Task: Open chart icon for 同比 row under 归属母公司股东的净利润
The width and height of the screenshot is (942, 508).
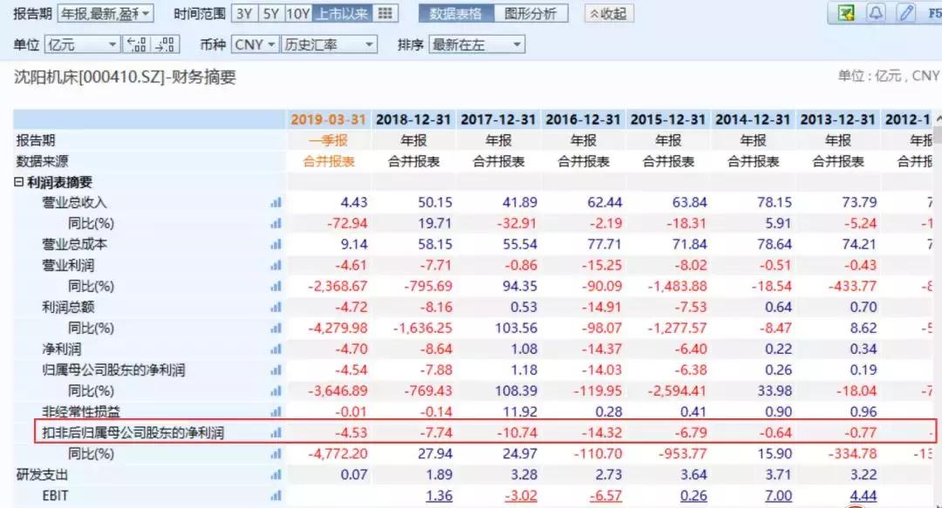Action: click(276, 391)
